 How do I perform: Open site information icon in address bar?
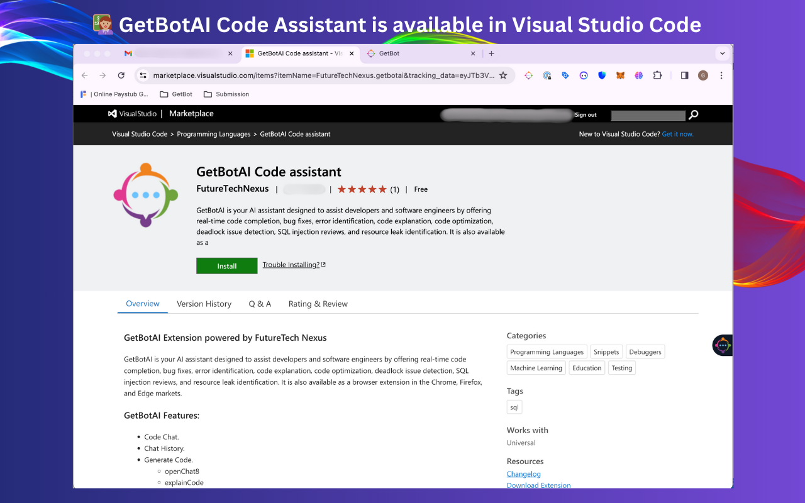click(x=143, y=75)
